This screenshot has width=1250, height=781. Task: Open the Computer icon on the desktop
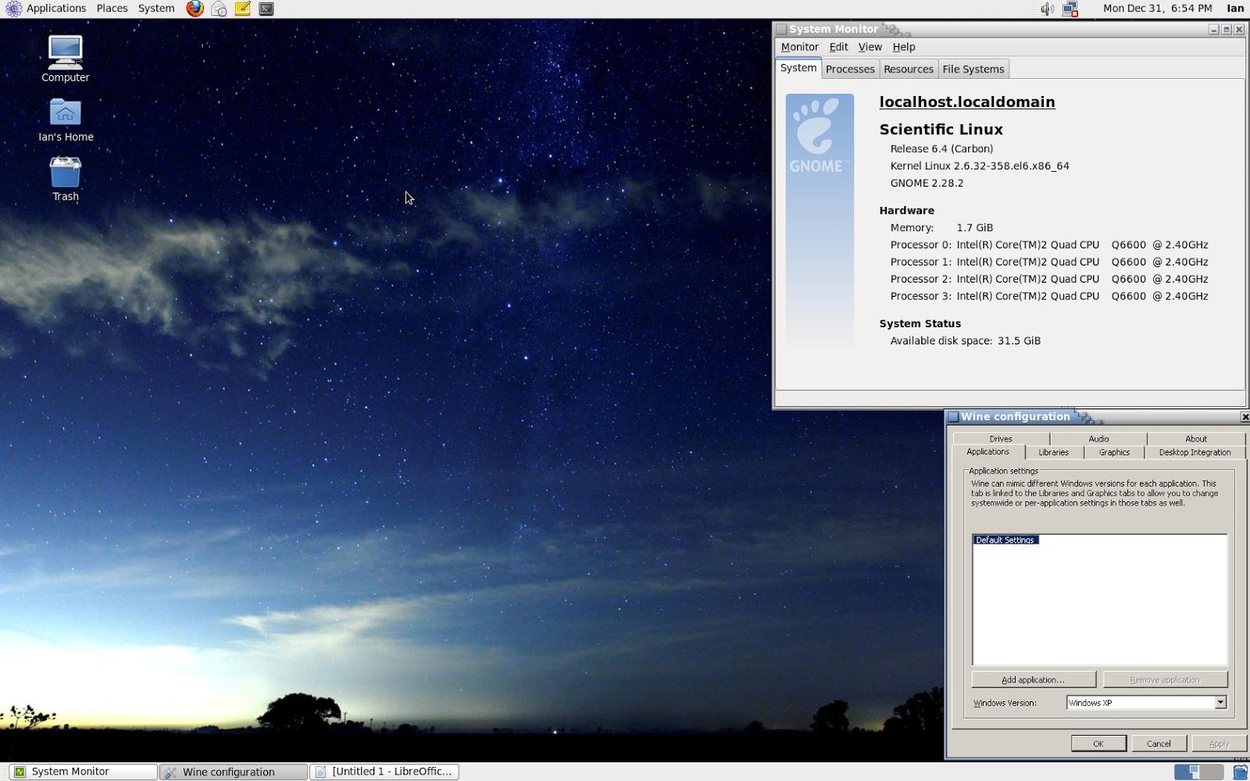click(x=66, y=55)
